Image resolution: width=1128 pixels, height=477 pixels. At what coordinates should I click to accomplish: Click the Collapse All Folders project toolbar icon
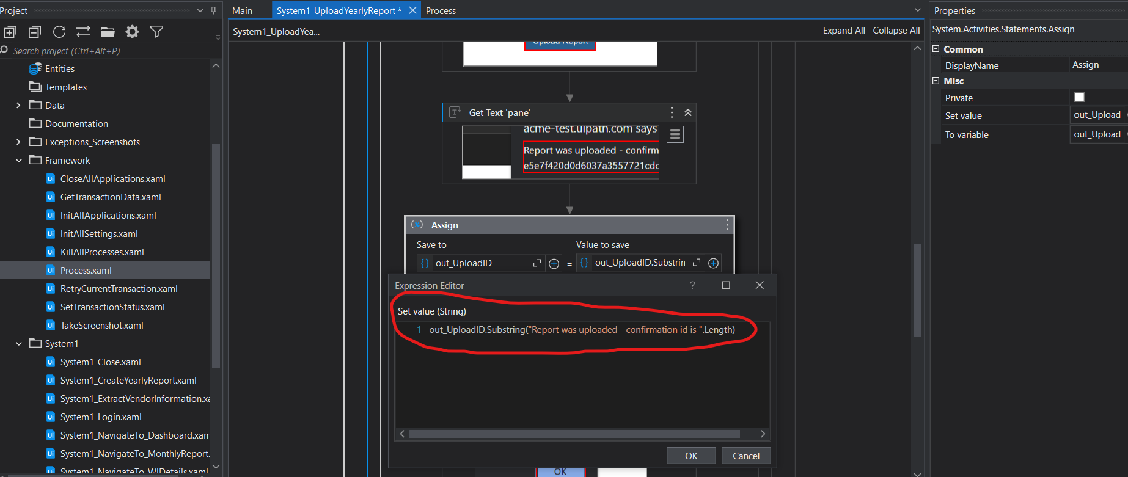[x=35, y=32]
